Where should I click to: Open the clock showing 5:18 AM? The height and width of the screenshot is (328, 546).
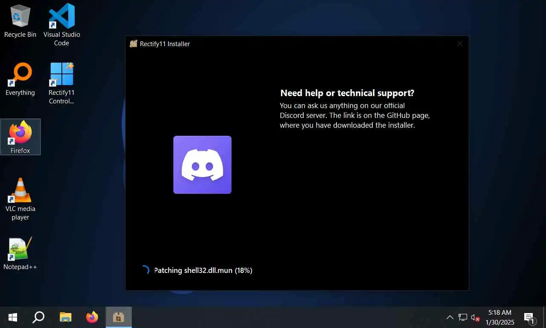click(x=500, y=317)
